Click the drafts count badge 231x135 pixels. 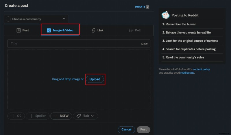coord(148,7)
